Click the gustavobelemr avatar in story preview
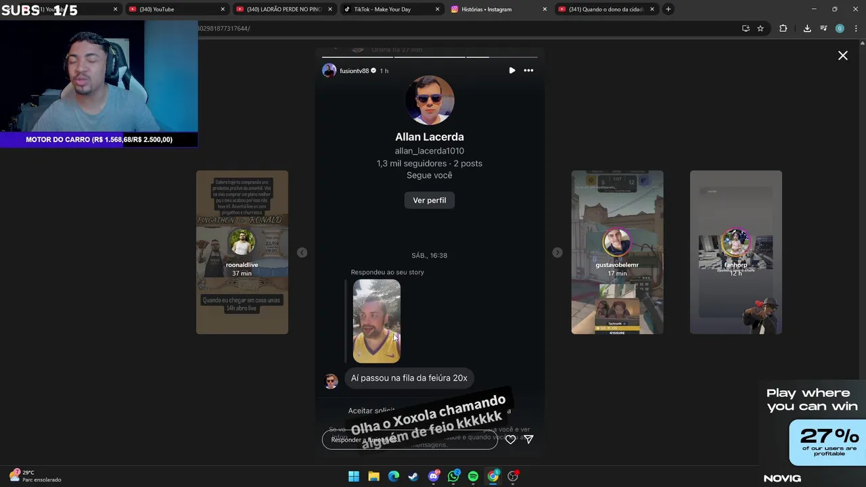866x487 pixels. (x=617, y=242)
